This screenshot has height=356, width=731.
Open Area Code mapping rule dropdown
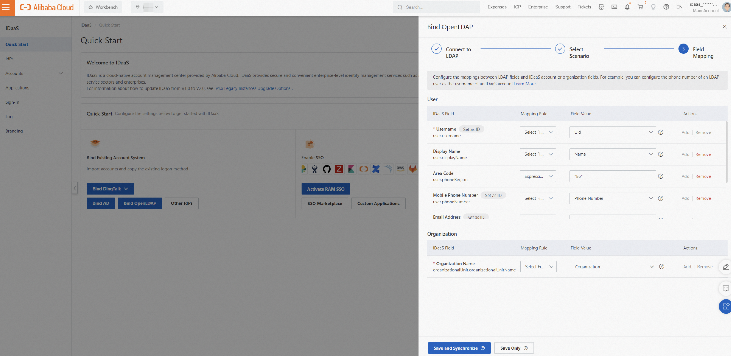(x=538, y=176)
